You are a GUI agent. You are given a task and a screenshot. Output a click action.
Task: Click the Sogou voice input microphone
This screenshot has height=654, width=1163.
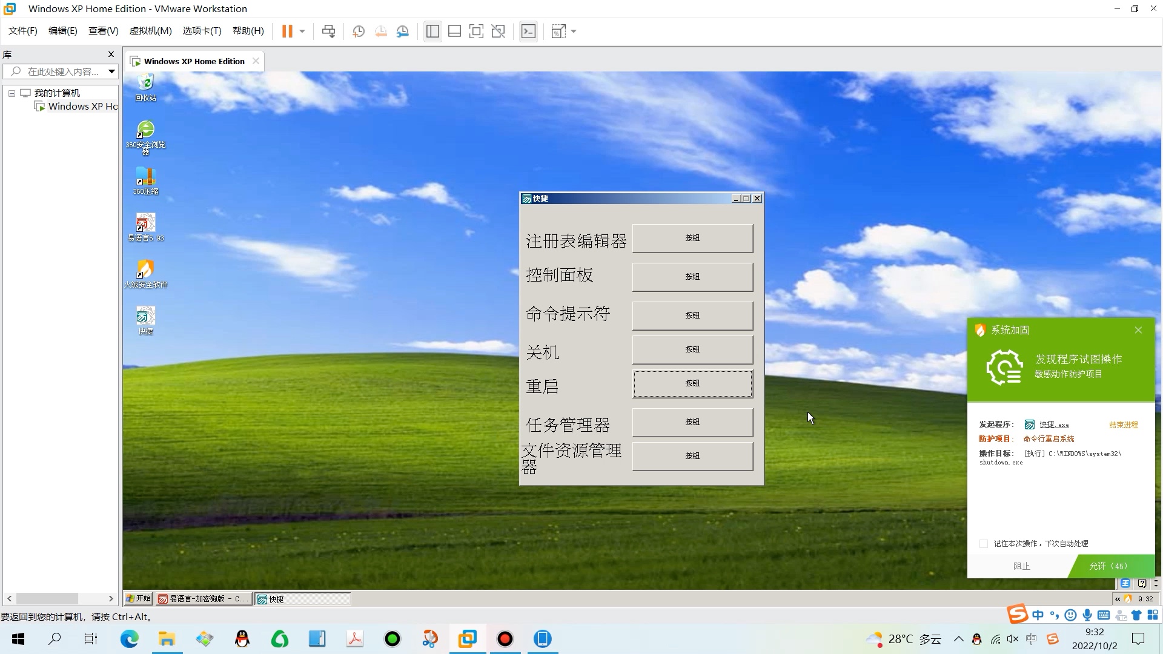[1087, 615]
